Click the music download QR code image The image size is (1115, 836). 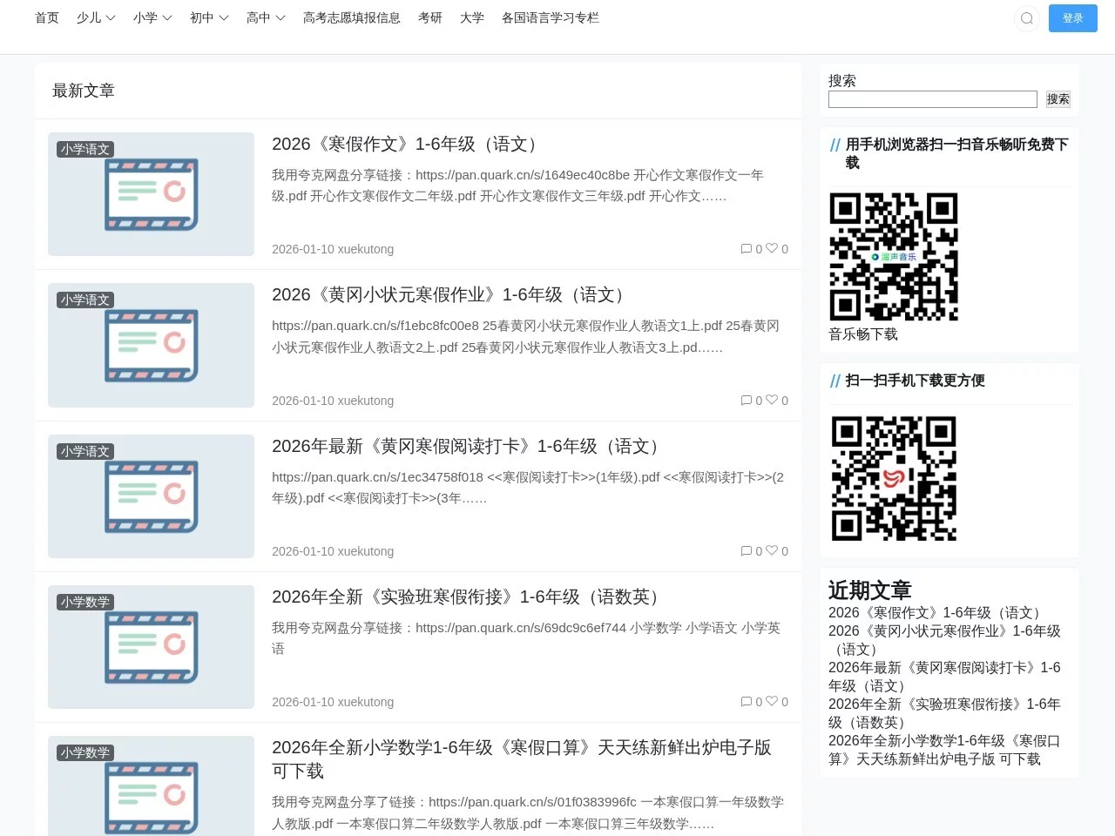tap(893, 257)
